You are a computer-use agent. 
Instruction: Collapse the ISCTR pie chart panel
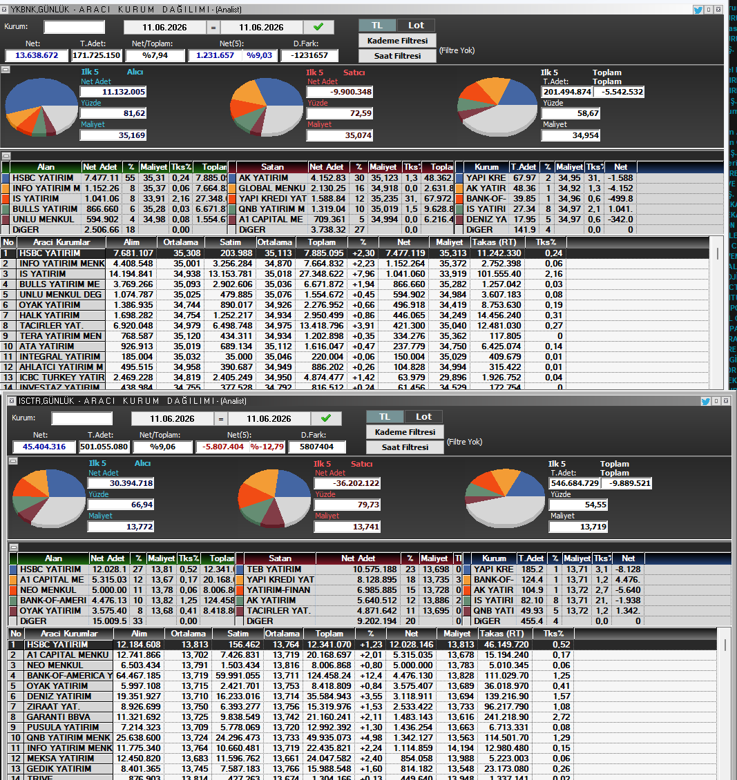(13, 461)
